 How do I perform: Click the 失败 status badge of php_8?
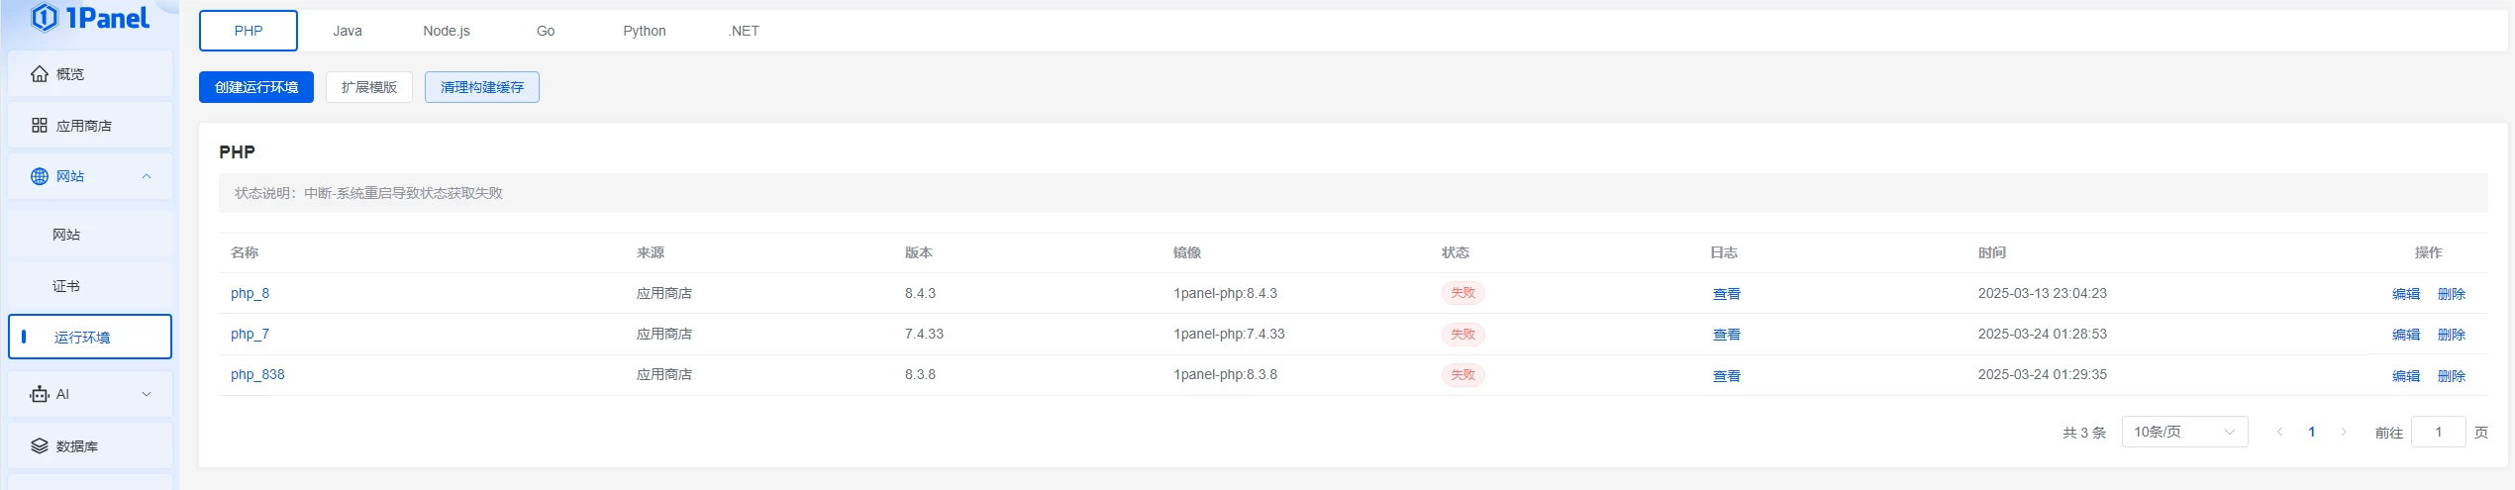[1462, 293]
